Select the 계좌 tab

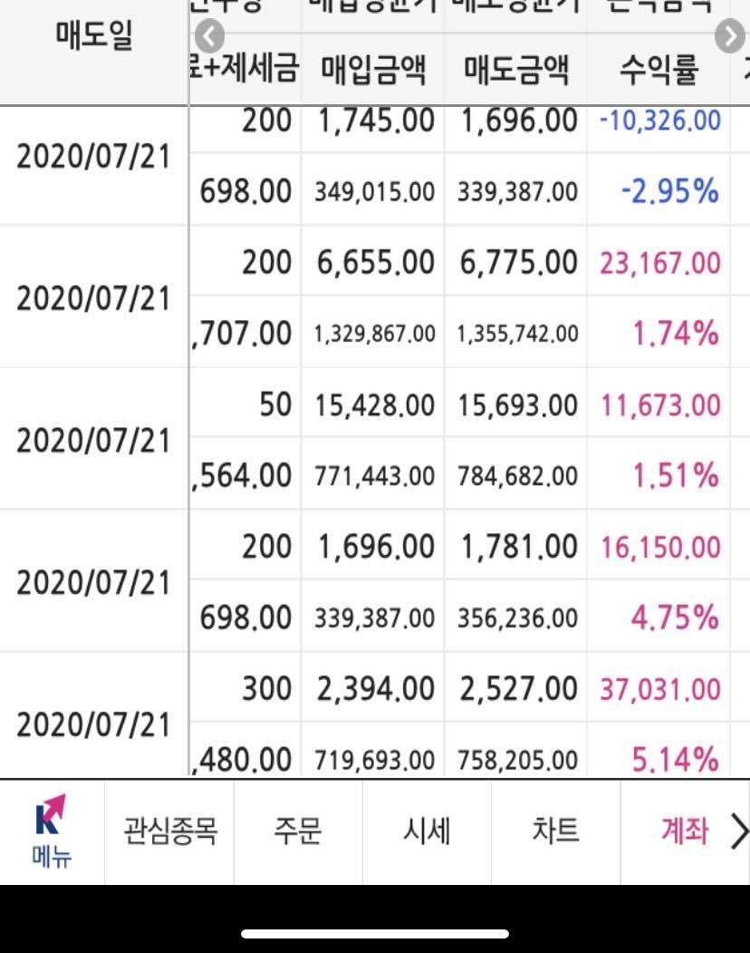pyautogui.click(x=685, y=831)
